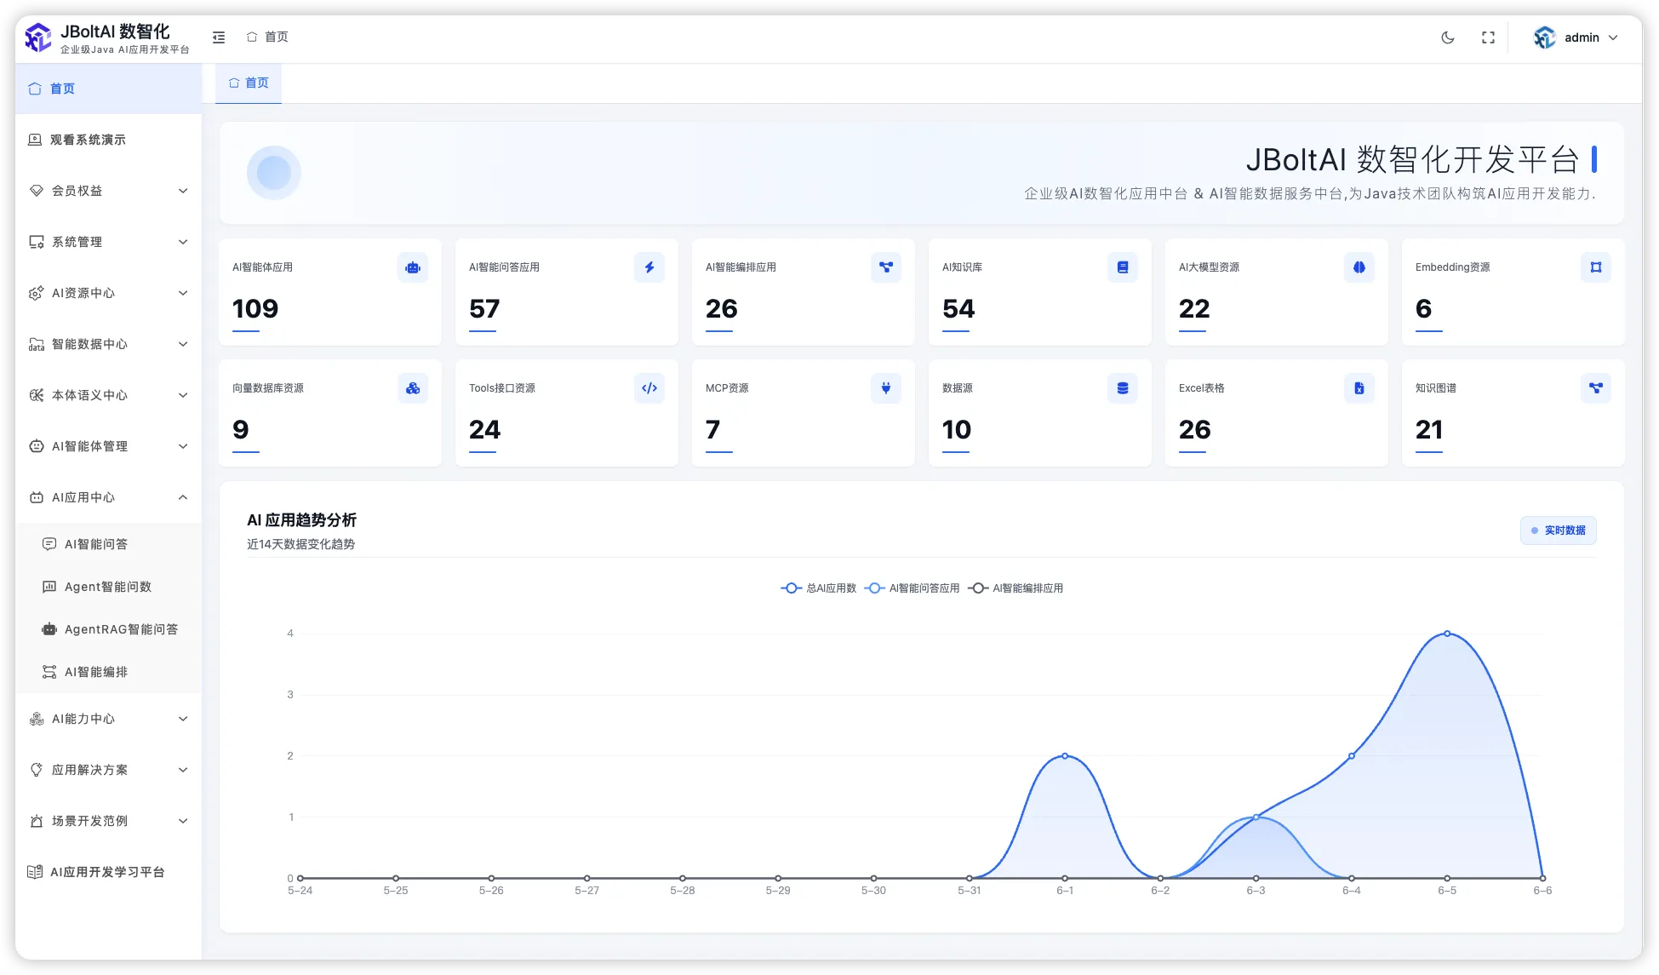Click the AI智能体应用 count 109
Viewport: 1659px width, 975px height.
[255, 309]
